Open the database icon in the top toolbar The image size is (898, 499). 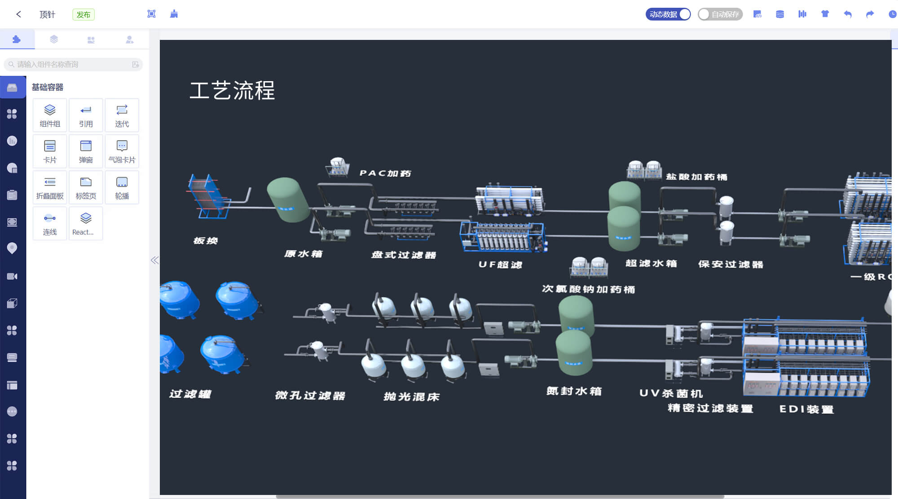[x=780, y=14]
